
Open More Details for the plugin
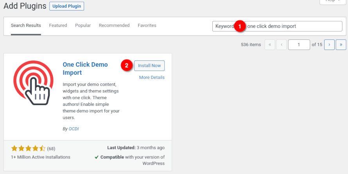pos(152,78)
